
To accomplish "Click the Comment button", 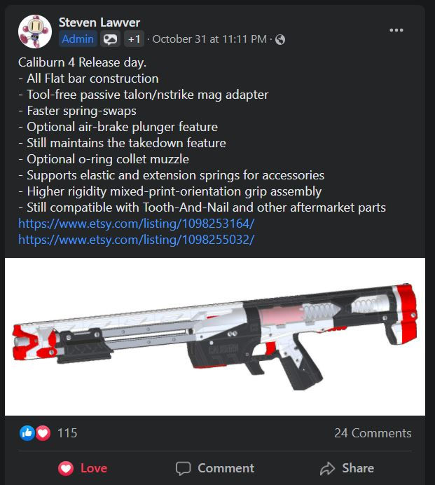I will 215,468.
